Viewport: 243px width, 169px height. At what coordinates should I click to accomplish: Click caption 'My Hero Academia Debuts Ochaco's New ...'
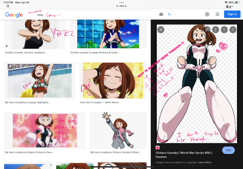pos(30,152)
